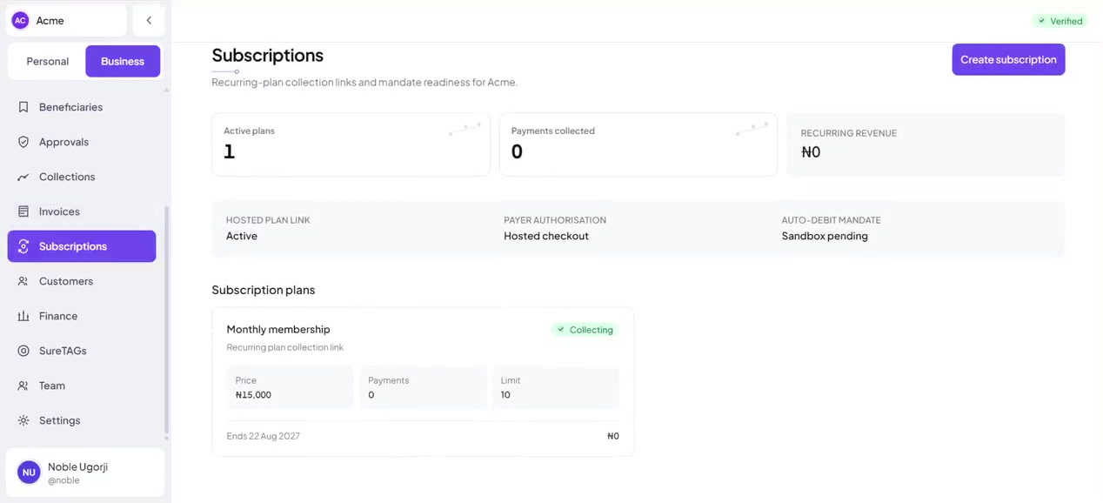
Task: Click the sidebar vertical scrollbar
Action: click(x=166, y=320)
